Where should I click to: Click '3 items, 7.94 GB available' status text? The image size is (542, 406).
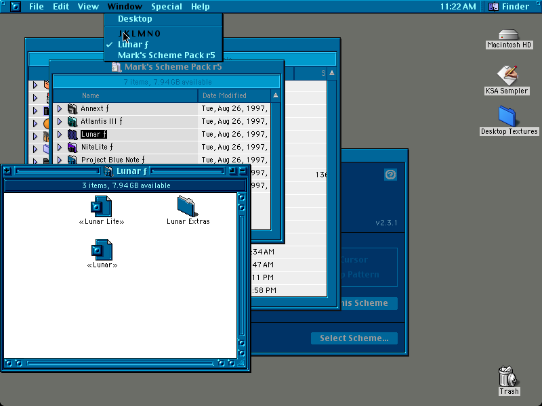click(126, 185)
